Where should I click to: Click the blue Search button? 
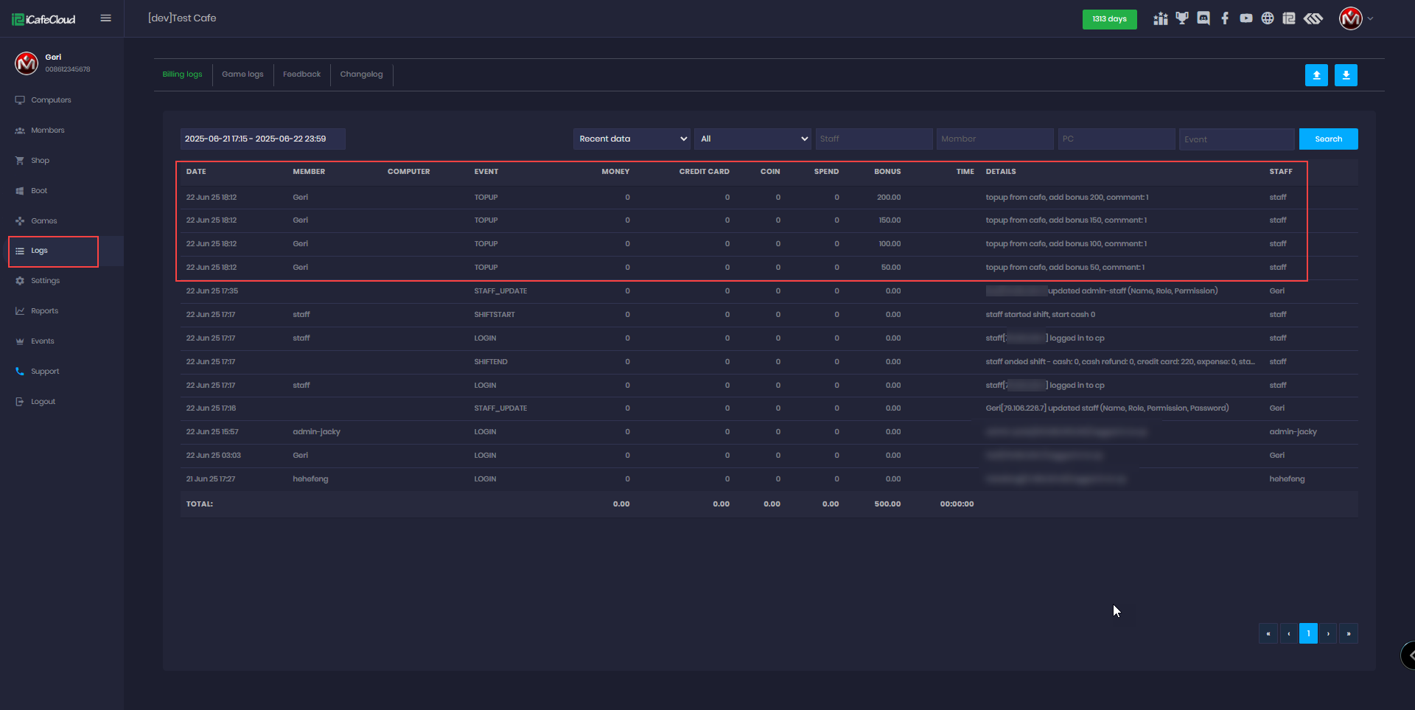(x=1328, y=139)
